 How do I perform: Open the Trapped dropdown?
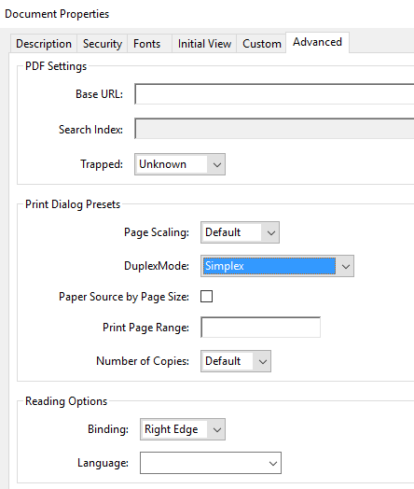coord(180,164)
